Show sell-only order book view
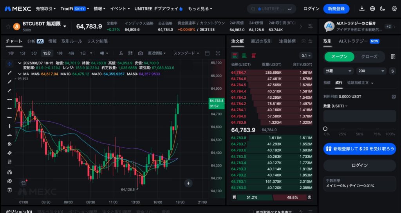This screenshot has height=213, width=401. pos(254,55)
